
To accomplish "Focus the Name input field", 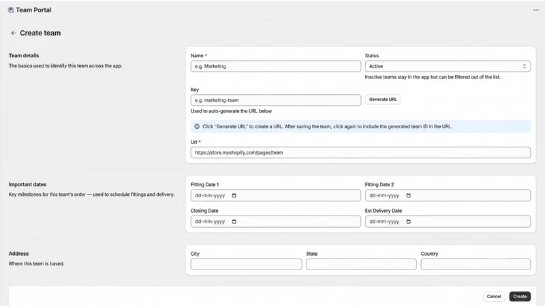I will click(276, 66).
